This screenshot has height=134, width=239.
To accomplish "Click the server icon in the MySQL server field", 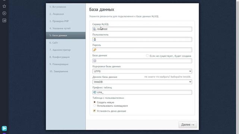I will click(x=94, y=29).
